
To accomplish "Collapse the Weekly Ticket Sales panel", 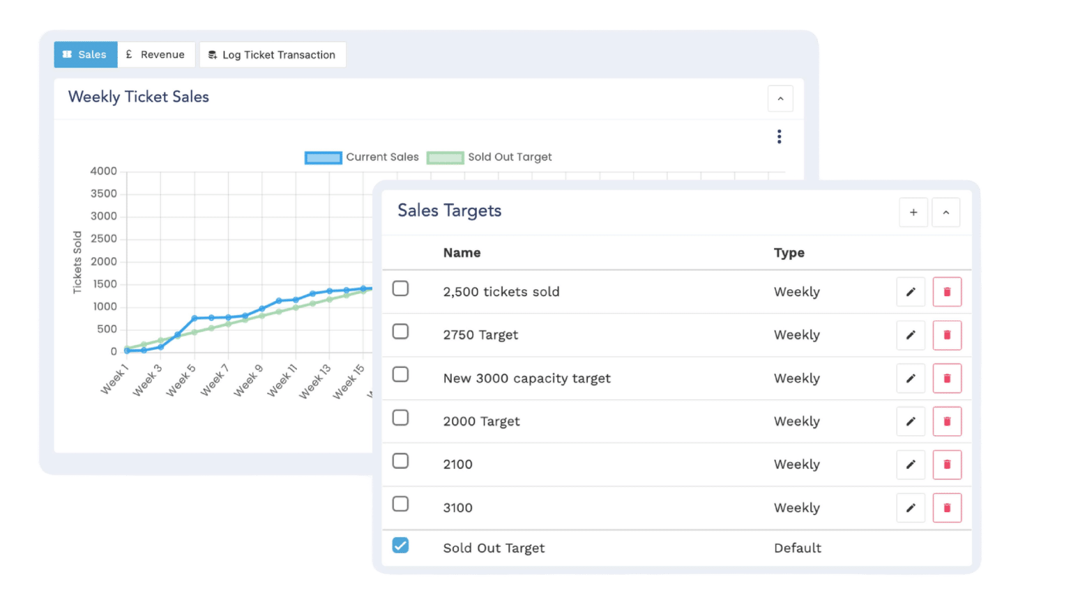I will [780, 98].
